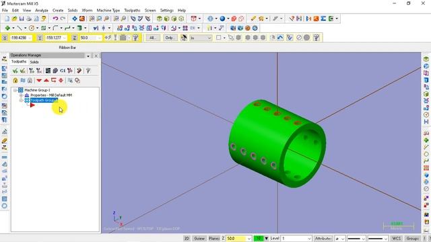
Task: Click the Planes status bar button
Action: tap(214, 239)
